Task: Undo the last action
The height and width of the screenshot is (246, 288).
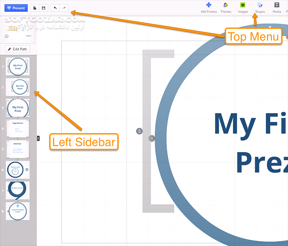Action: [55, 8]
